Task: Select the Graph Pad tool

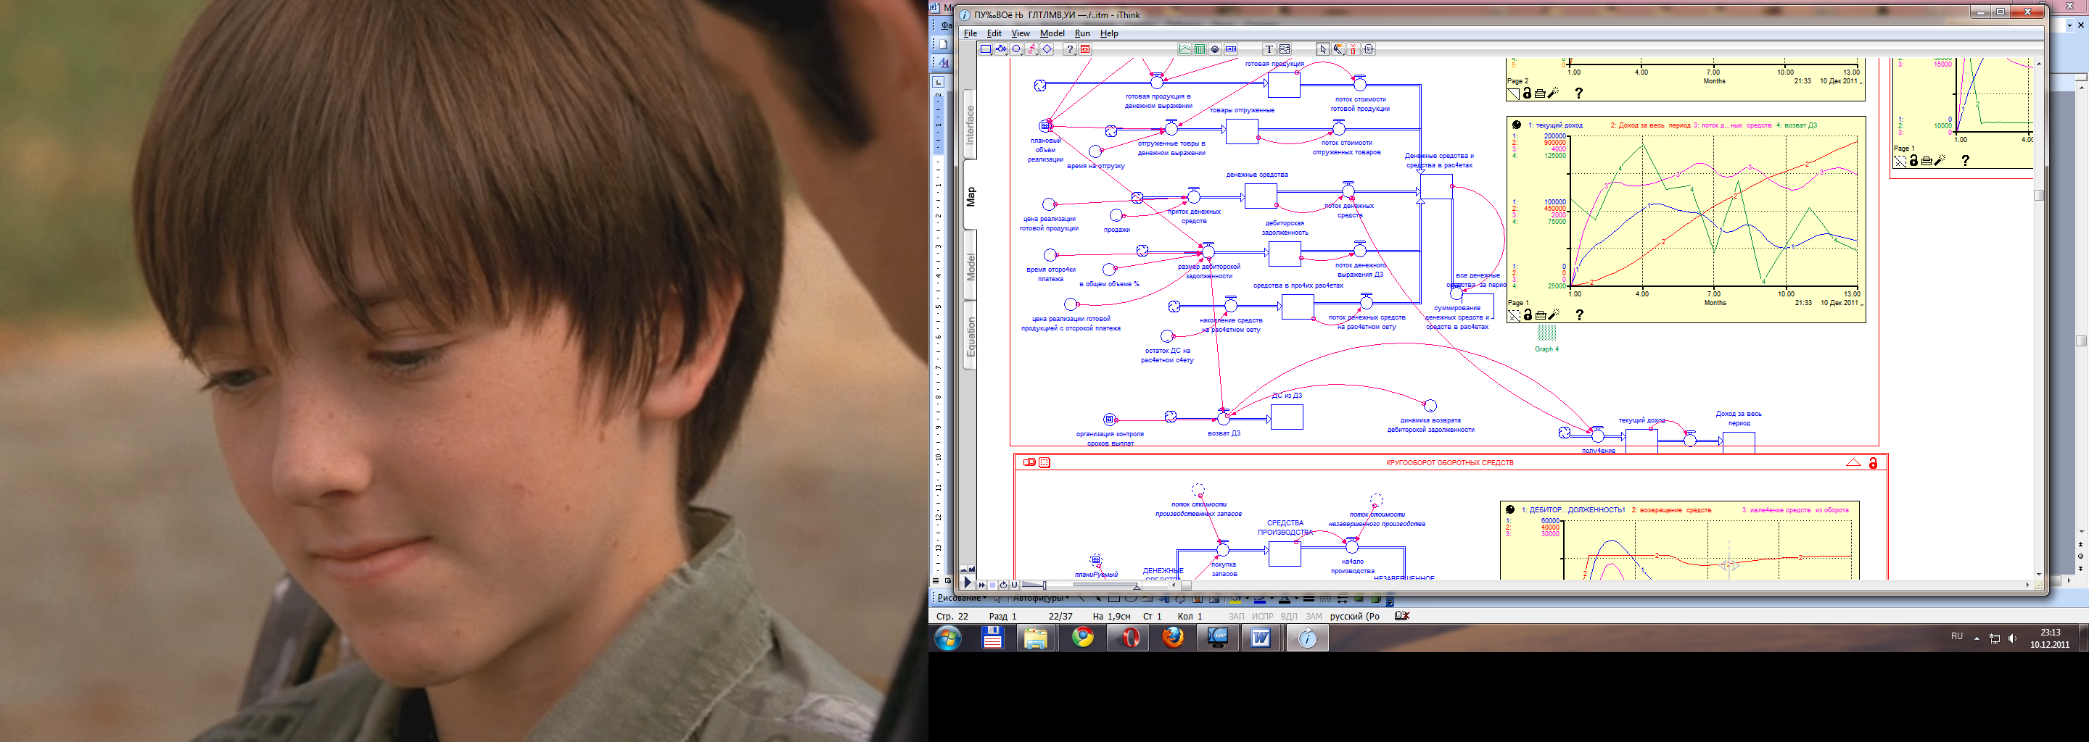Action: (x=1184, y=49)
